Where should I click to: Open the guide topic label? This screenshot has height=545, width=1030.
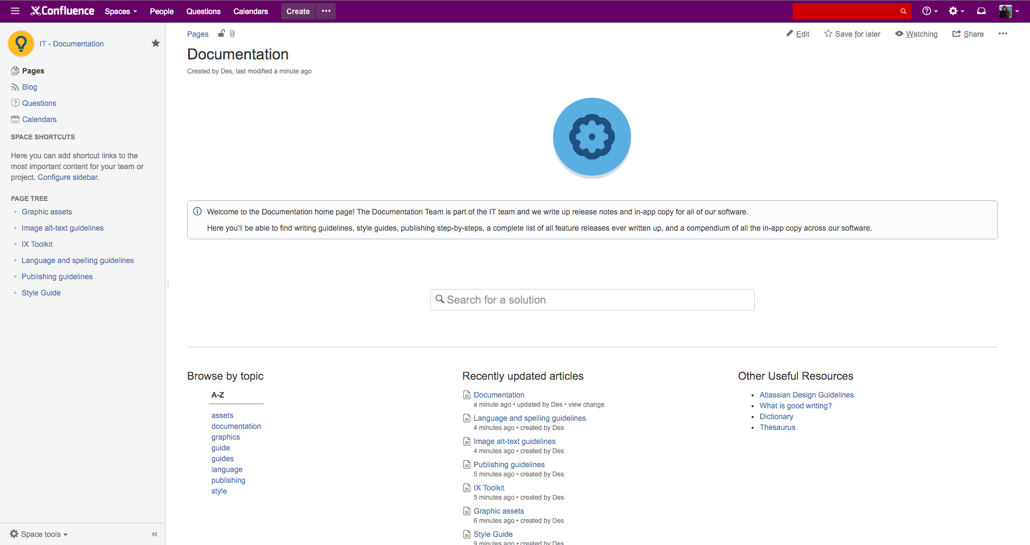[x=221, y=448]
